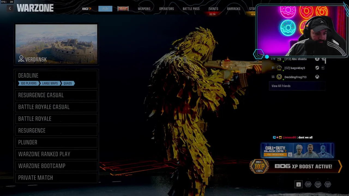Select the Deadline game mode
Viewport: 349px width, 196px height.
56,79
